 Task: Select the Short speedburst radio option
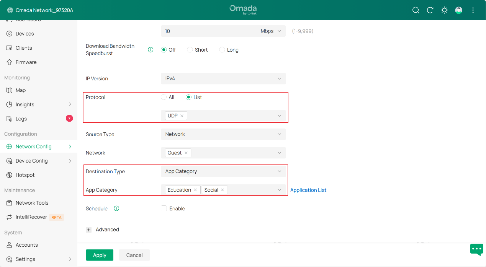pyautogui.click(x=190, y=50)
